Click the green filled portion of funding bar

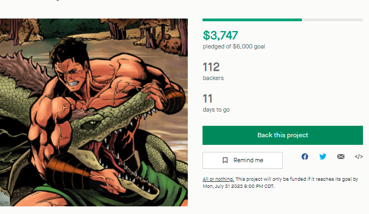[x=252, y=20]
